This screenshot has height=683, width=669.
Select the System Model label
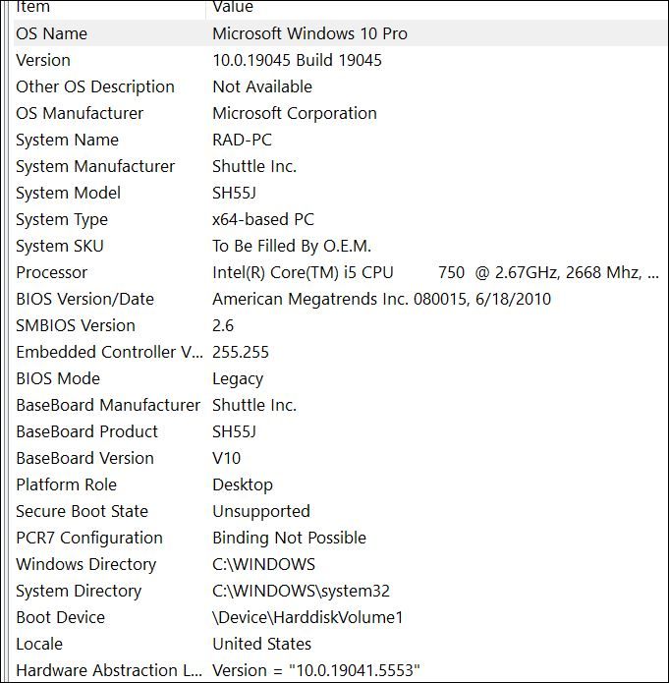click(69, 193)
